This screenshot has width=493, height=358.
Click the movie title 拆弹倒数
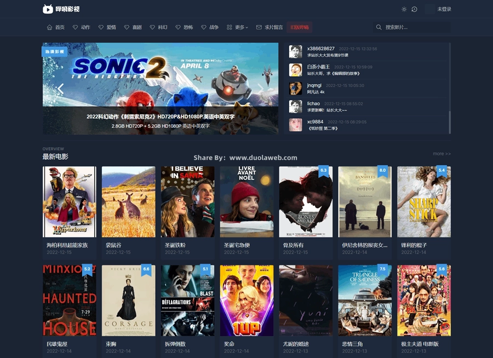pyautogui.click(x=175, y=344)
